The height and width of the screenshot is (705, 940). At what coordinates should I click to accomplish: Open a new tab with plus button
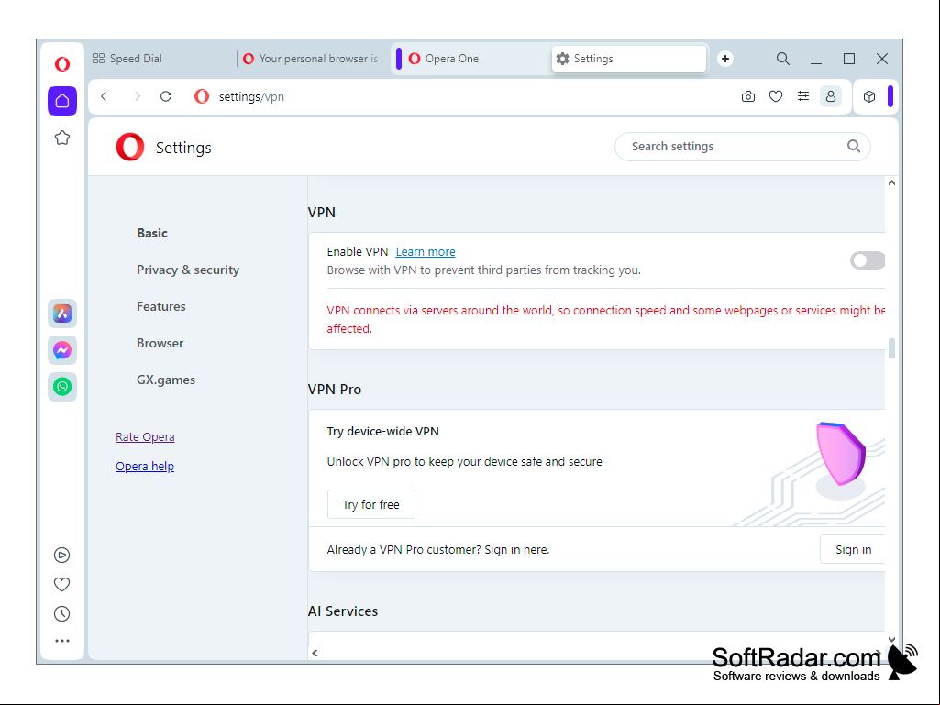click(725, 59)
